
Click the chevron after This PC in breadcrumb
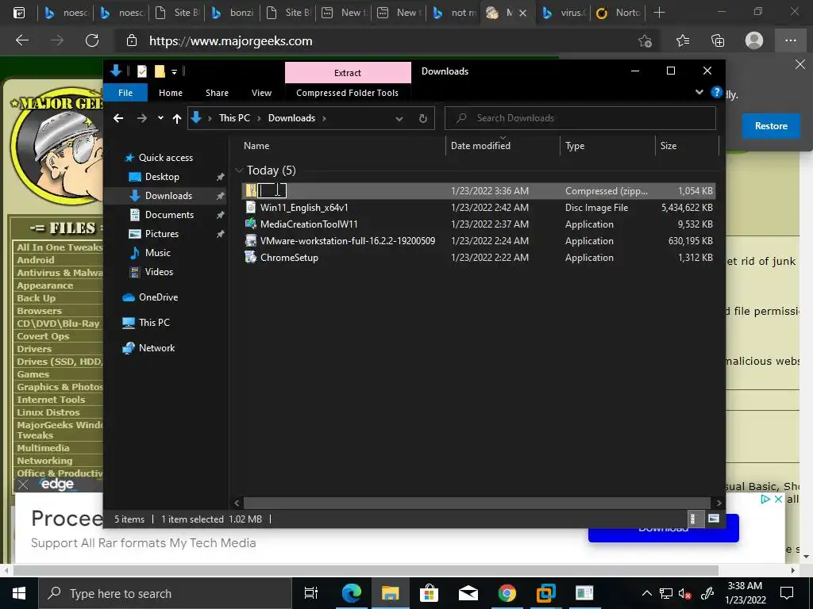pos(259,118)
